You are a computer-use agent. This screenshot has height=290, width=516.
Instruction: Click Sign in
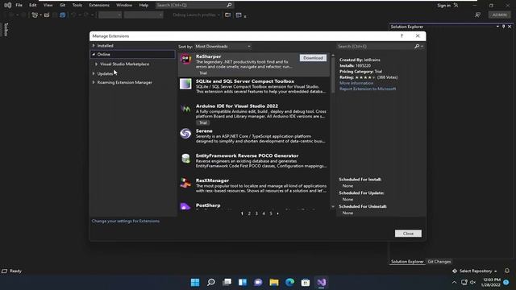pyautogui.click(x=444, y=6)
